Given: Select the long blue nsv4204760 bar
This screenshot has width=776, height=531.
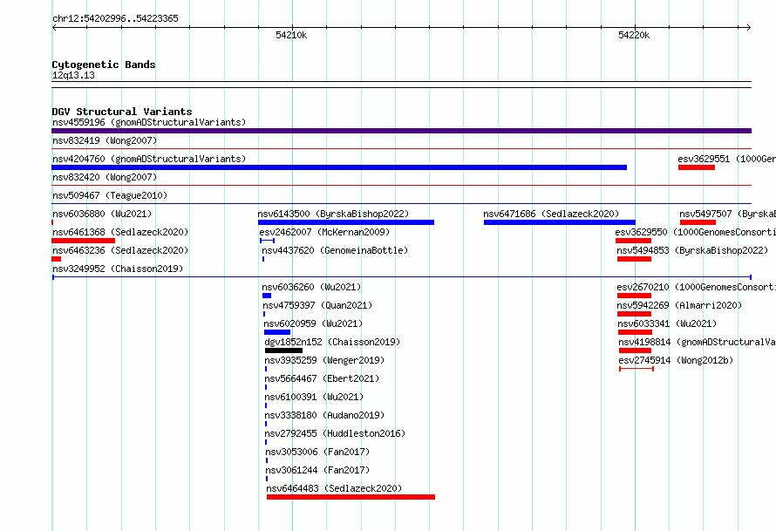Looking at the screenshot, I should 339,167.
